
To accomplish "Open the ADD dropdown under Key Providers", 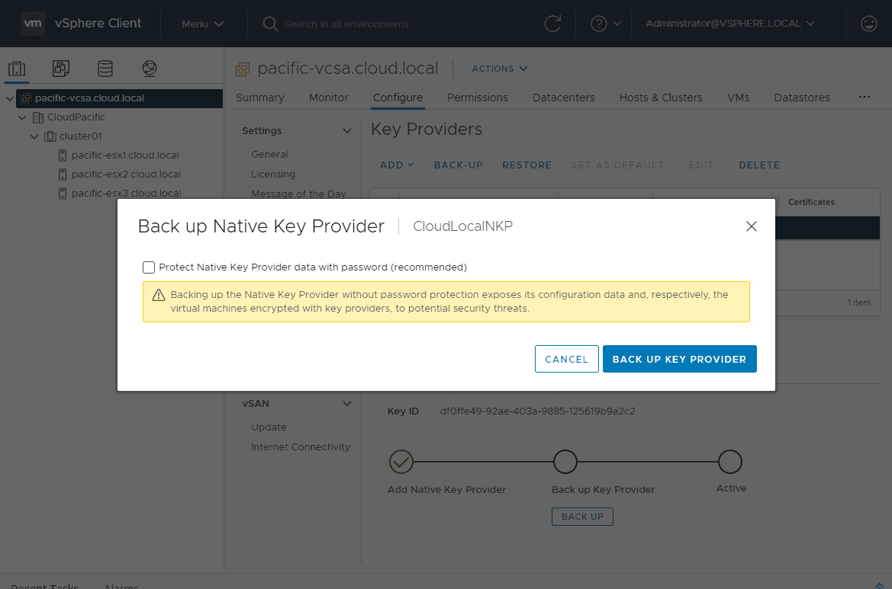I will click(396, 165).
